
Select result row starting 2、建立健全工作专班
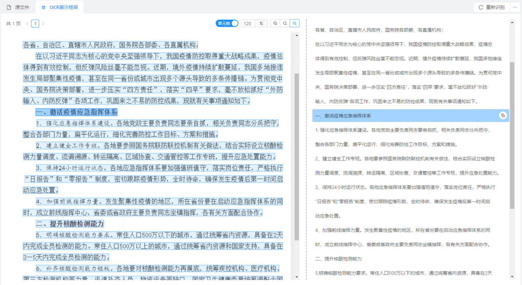pyautogui.click(x=411, y=159)
